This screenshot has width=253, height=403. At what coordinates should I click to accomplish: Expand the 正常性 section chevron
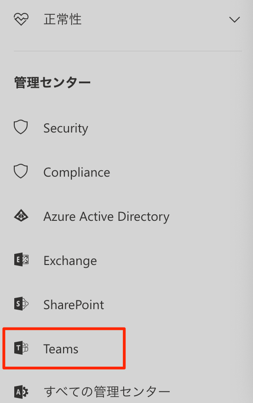click(x=235, y=19)
